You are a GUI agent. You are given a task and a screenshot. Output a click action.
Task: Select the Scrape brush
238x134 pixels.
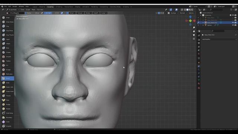7,70
